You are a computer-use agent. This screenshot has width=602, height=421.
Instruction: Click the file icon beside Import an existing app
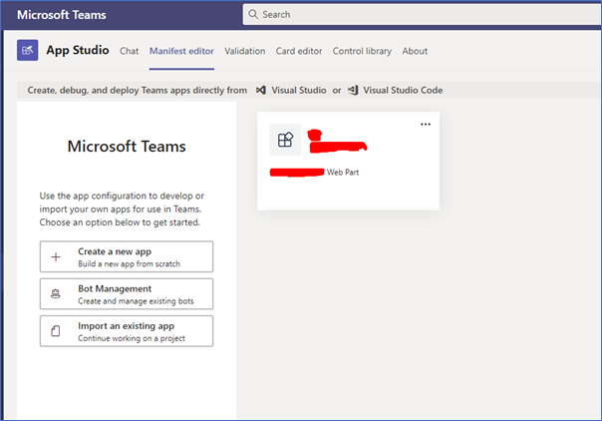[56, 331]
